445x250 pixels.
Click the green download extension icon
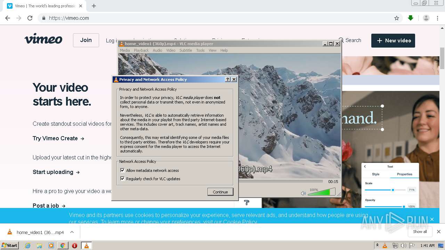tap(411, 18)
